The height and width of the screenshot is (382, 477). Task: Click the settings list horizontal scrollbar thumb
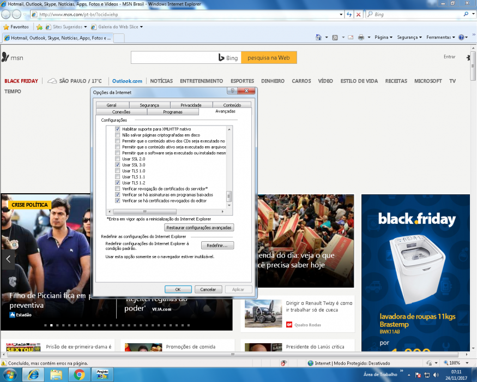[x=145, y=211]
